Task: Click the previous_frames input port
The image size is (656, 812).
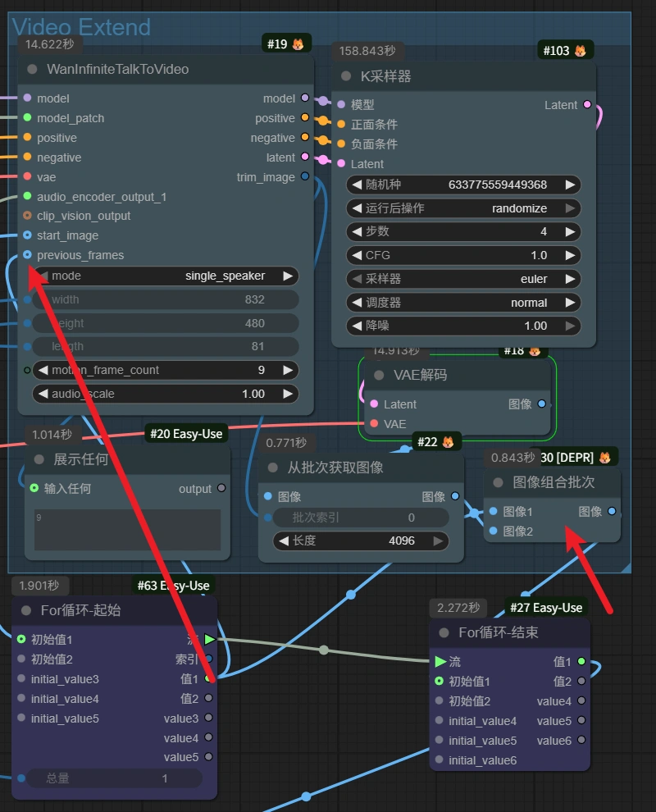Action: 27,255
